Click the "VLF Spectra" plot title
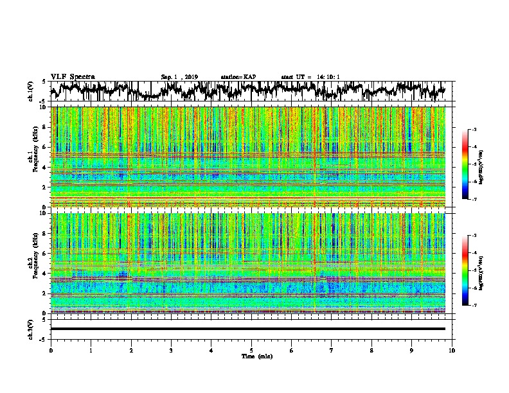This screenshot has height=393, width=509. (73, 77)
